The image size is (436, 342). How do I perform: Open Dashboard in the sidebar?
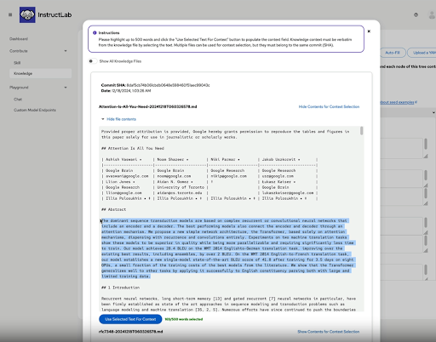pyautogui.click(x=19, y=39)
